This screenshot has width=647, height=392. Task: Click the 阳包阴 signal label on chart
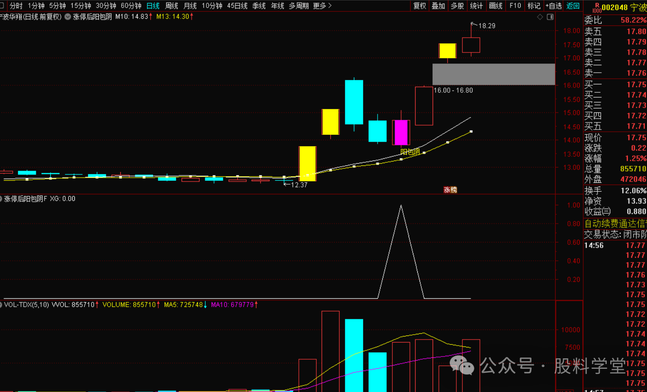[410, 152]
